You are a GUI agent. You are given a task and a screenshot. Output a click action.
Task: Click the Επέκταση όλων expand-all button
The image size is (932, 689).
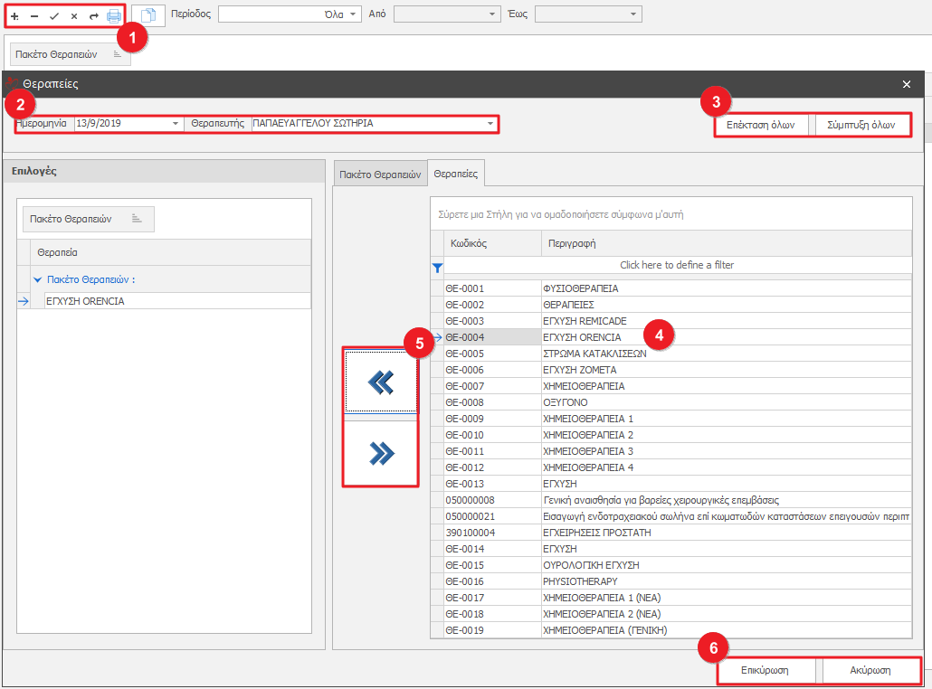pyautogui.click(x=760, y=126)
